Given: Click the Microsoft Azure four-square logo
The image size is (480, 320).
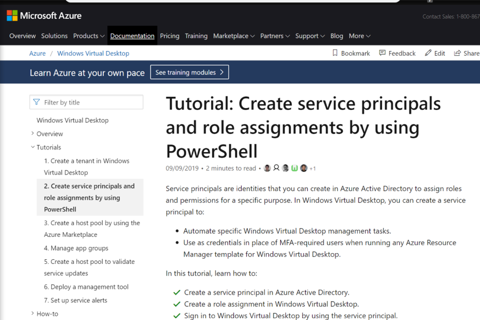Looking at the screenshot, I should (x=12, y=15).
